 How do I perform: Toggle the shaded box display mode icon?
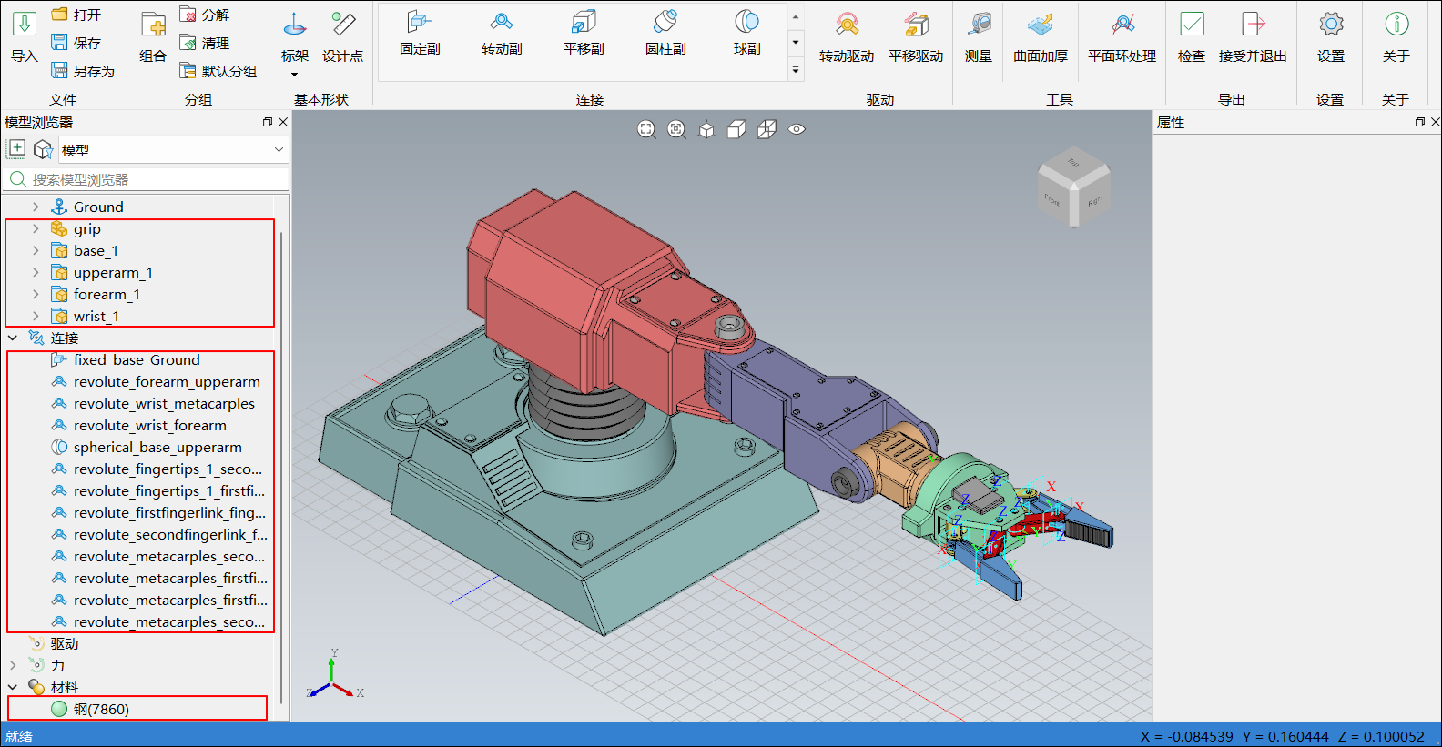[736, 129]
